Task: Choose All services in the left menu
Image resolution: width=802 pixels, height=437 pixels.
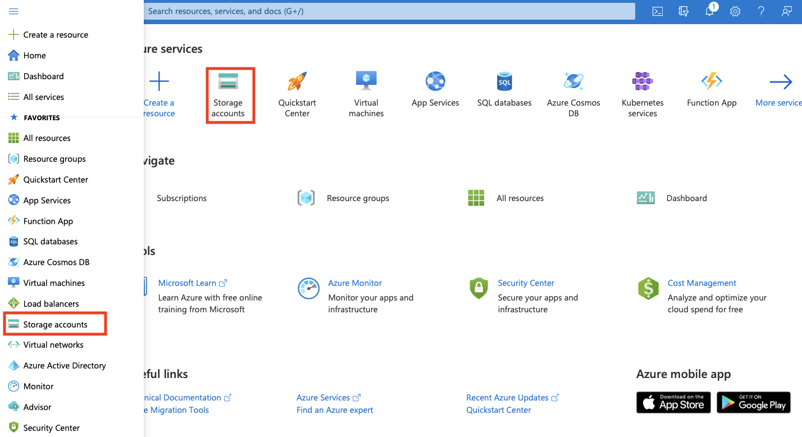Action: 43,97
